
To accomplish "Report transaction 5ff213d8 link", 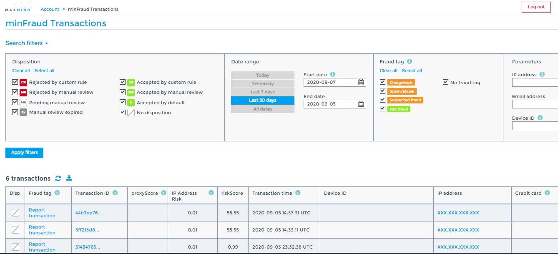I will [x=42, y=230].
